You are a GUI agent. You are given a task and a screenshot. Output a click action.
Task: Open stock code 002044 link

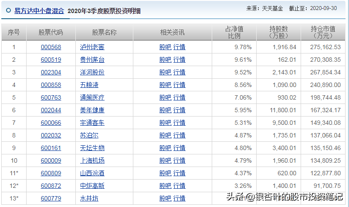51,110
